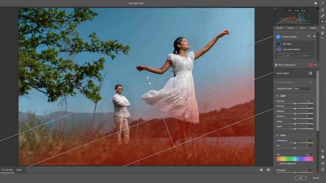Open the Adjustment Preset dropdown
The image size is (326, 183).
click(304, 88)
